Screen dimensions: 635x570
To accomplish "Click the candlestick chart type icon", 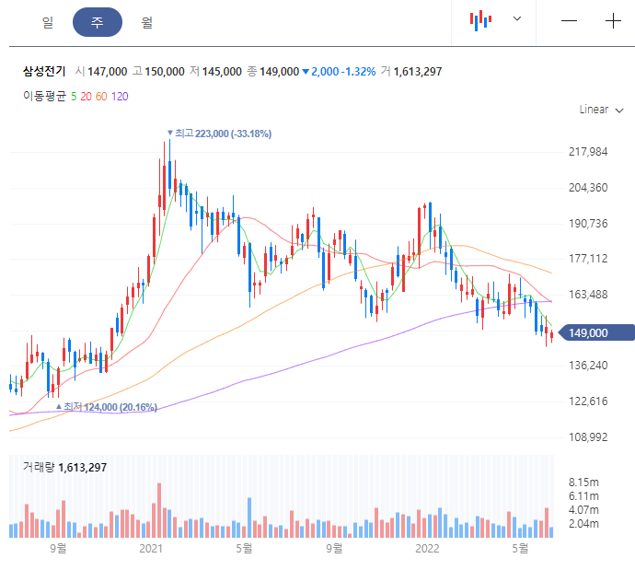I will click(x=480, y=20).
